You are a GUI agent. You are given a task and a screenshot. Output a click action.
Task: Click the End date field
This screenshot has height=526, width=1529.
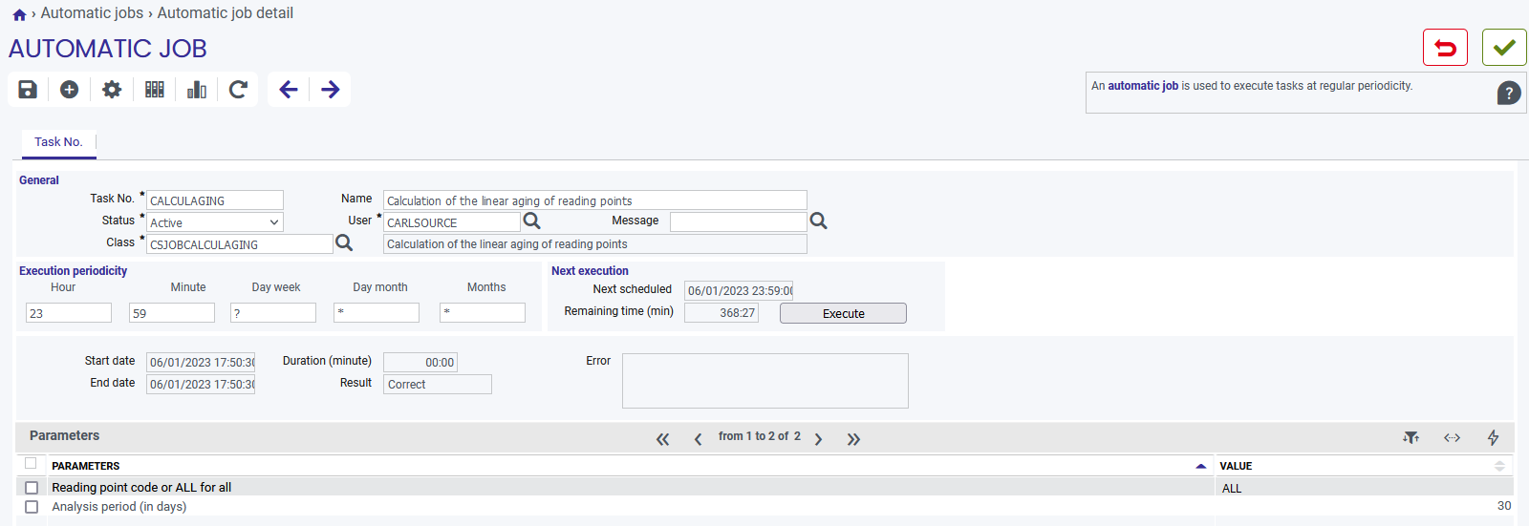201,384
